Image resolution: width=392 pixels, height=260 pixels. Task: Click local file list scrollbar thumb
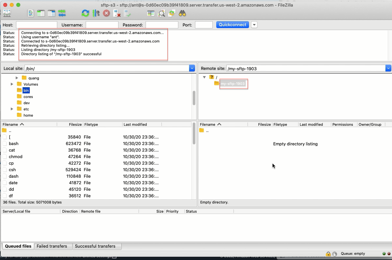pyautogui.click(x=194, y=134)
